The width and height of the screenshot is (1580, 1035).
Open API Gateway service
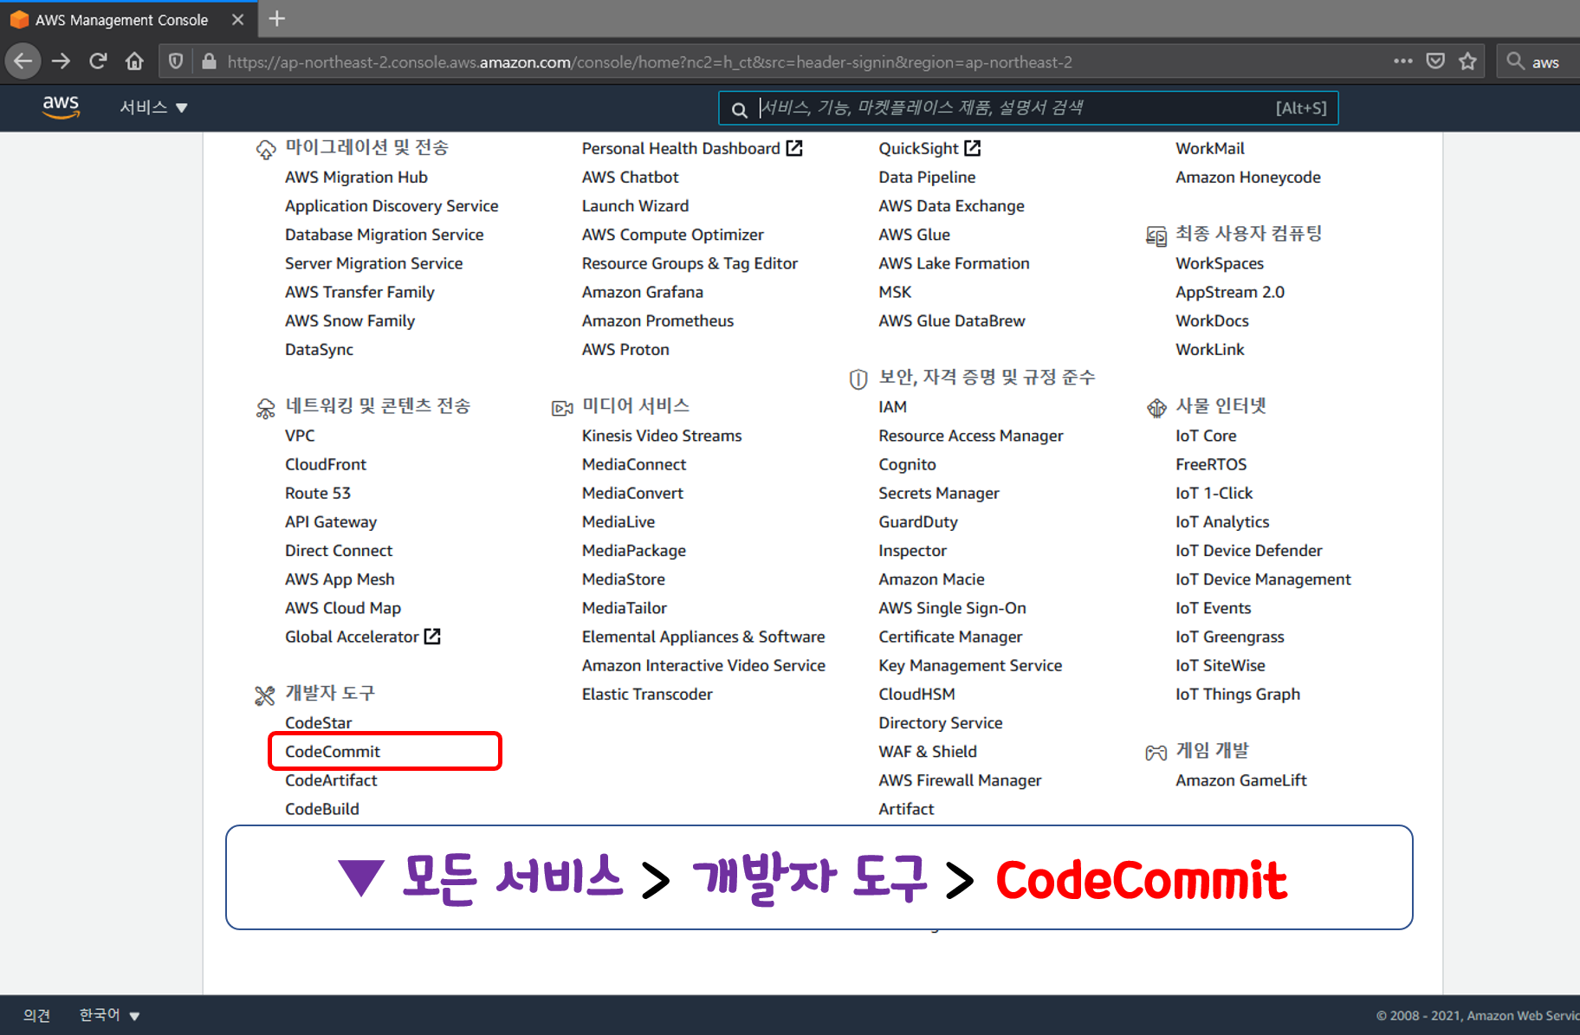(331, 522)
